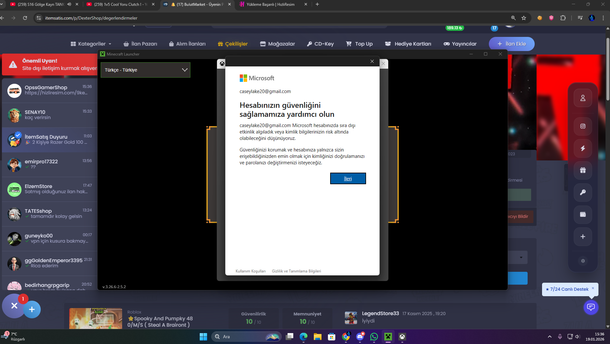Open the emirpro17322 conversation
610x344 pixels.
50,165
